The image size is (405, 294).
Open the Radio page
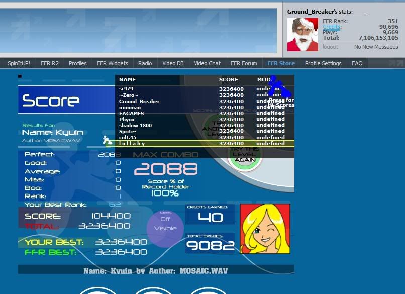pos(145,63)
